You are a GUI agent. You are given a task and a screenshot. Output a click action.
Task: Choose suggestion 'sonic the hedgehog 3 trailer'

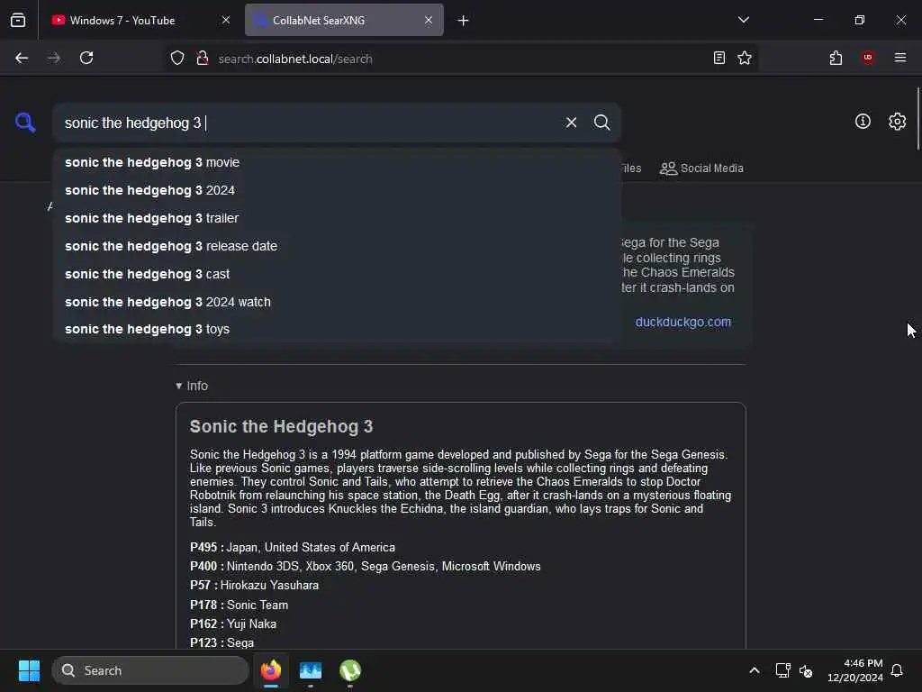[337, 218]
